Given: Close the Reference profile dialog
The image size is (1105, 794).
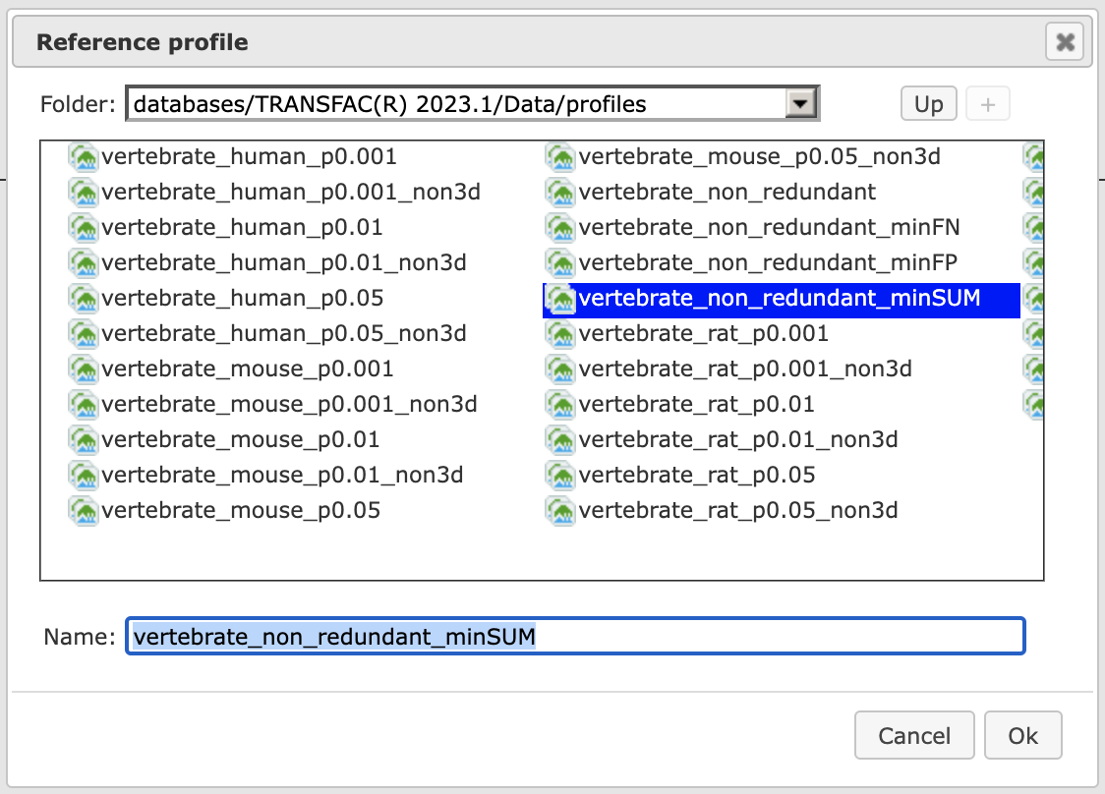Looking at the screenshot, I should 1065,41.
